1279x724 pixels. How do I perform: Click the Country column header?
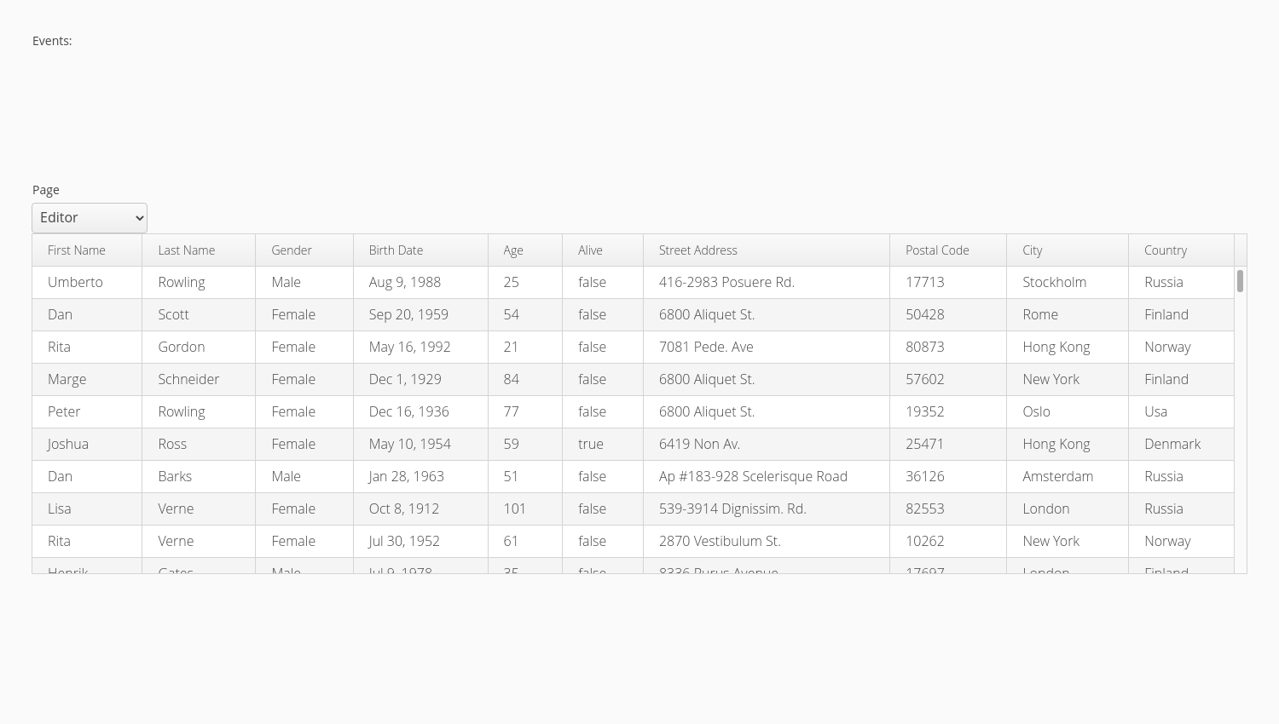1181,250
